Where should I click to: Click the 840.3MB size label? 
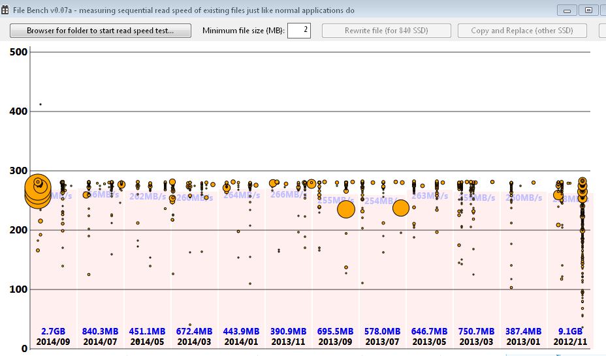point(100,331)
